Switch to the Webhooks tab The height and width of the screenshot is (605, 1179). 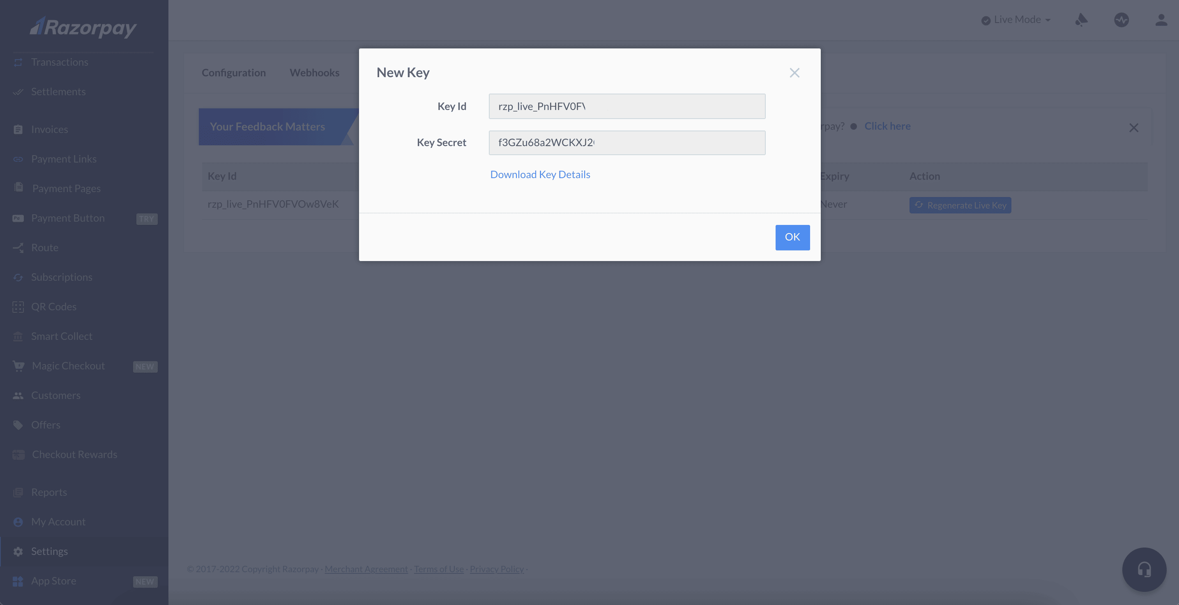click(314, 73)
